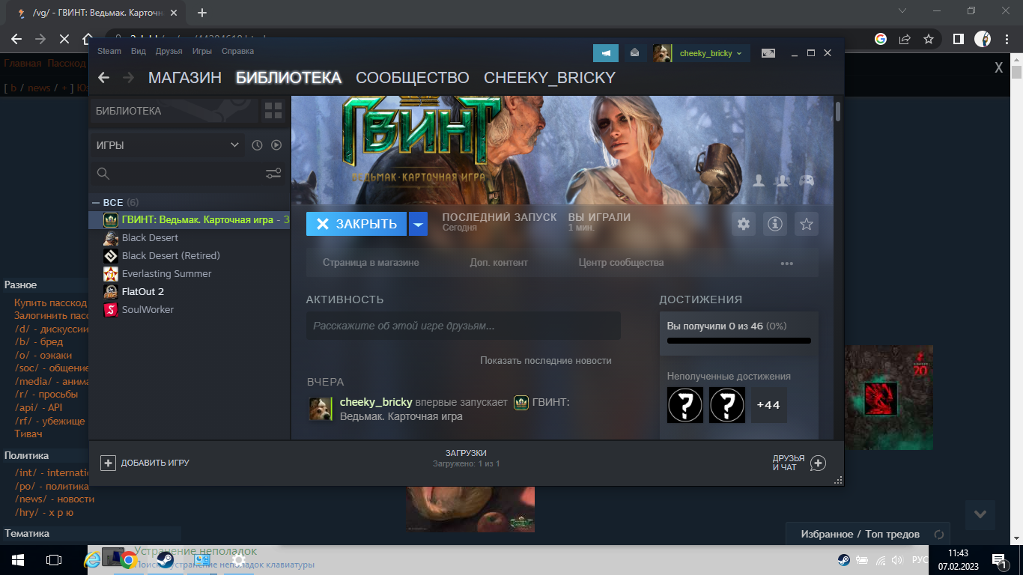Click Steam icon in Windows taskbar
The height and width of the screenshot is (575, 1023).
coord(166,559)
